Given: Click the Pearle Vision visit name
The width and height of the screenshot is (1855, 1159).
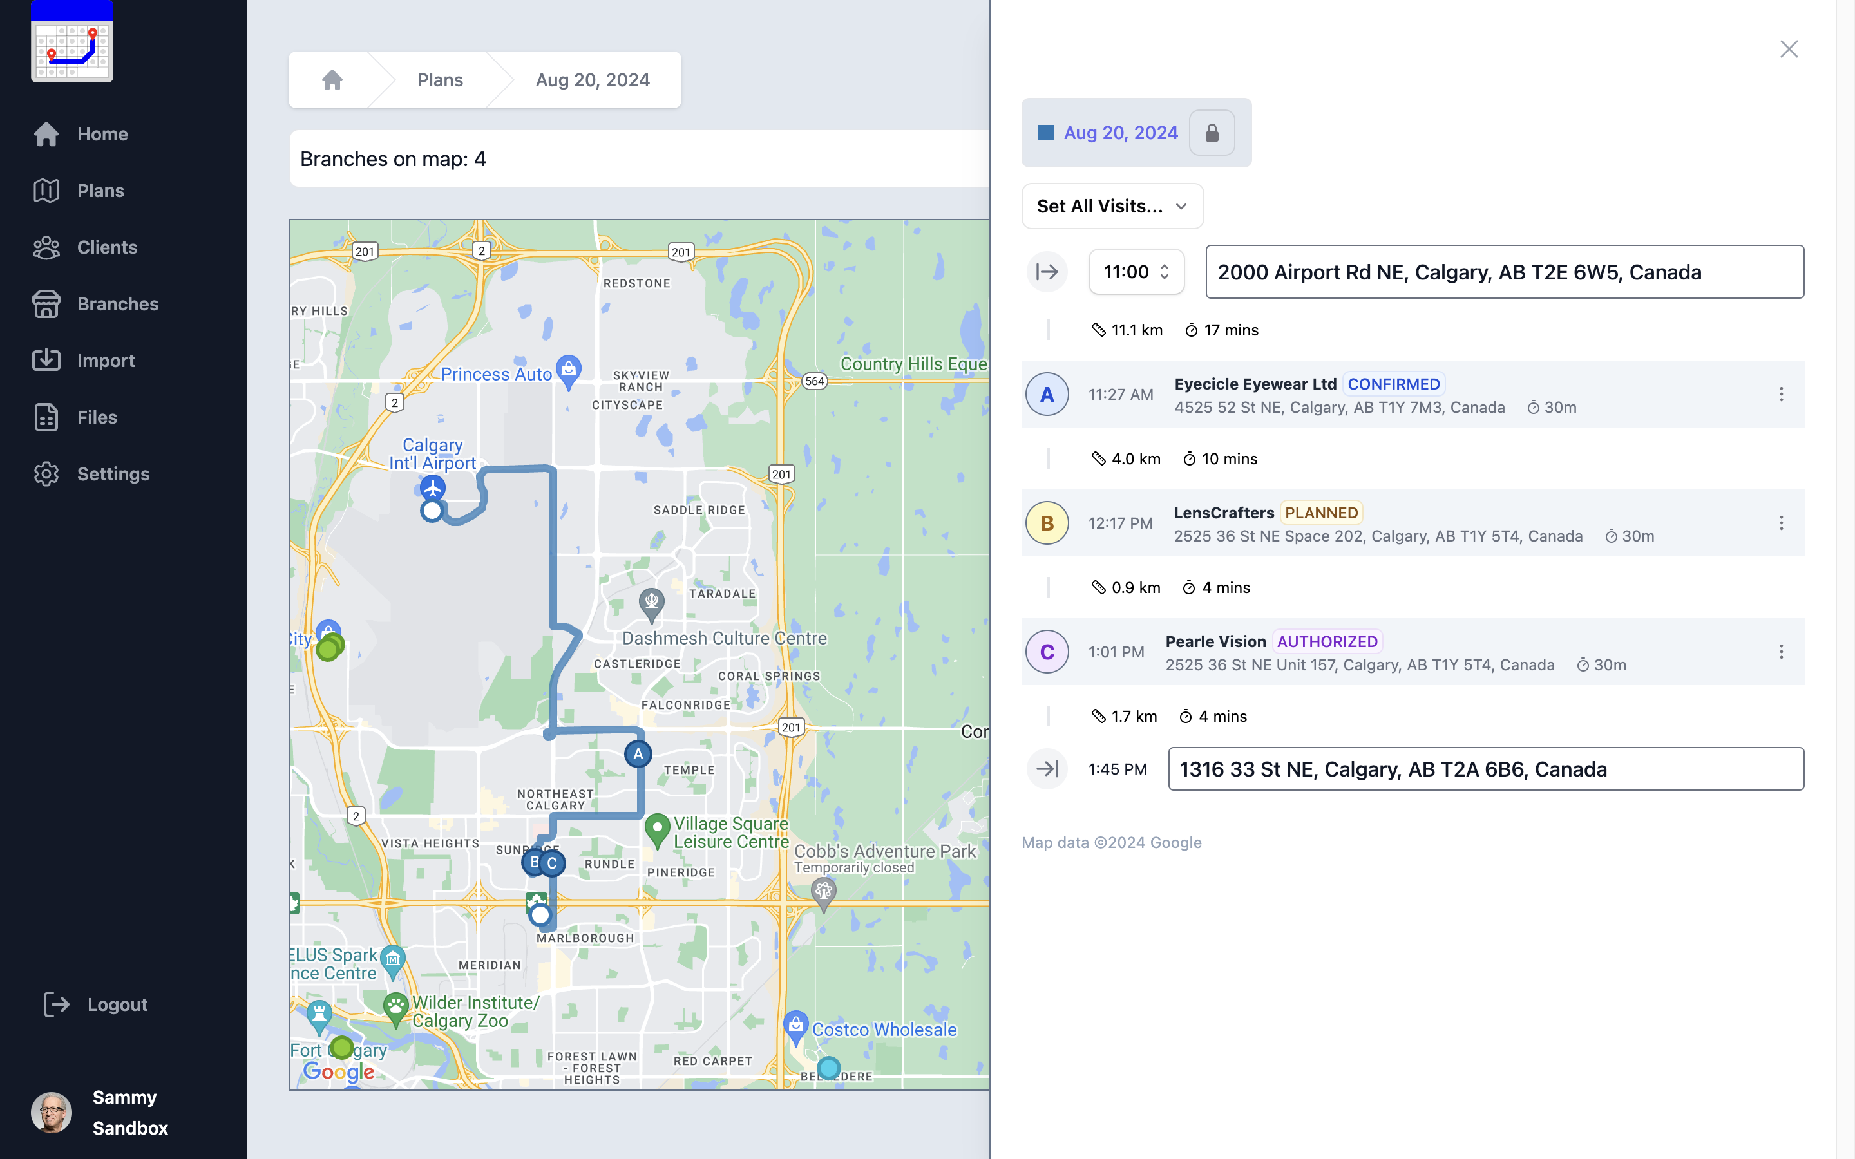Looking at the screenshot, I should point(1215,641).
